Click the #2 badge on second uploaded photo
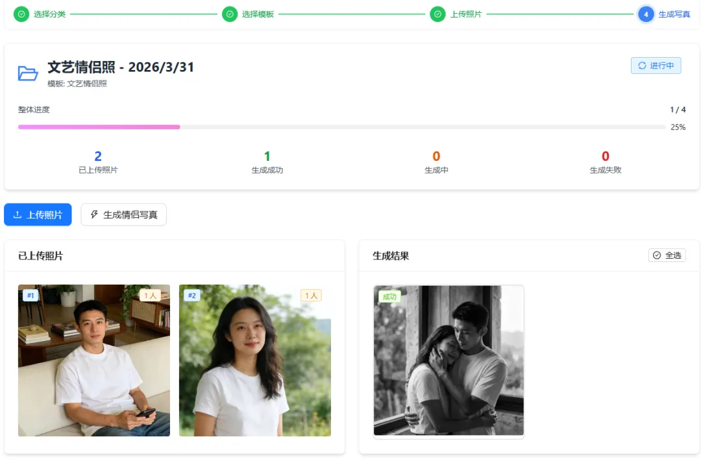The image size is (701, 459). tap(191, 295)
